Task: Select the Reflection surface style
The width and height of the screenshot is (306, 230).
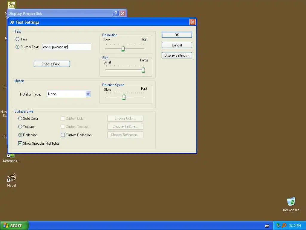Action: [x=20, y=135]
